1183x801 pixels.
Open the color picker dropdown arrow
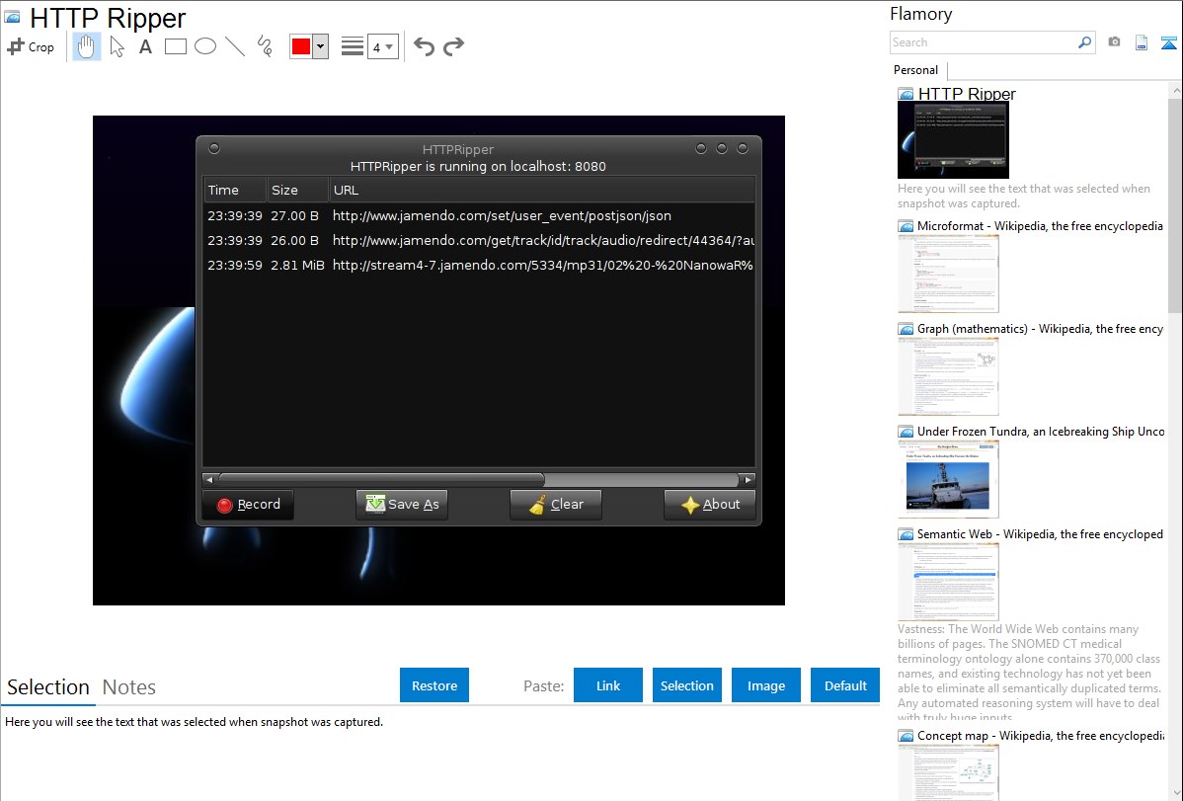click(320, 46)
